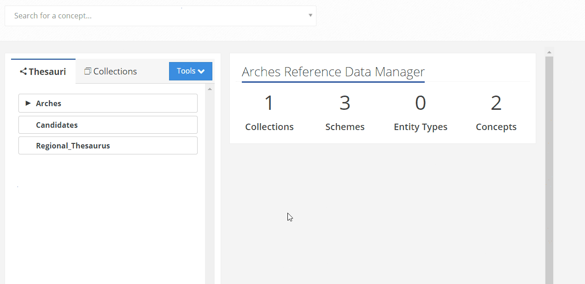Select the Arches thesaurus label
The width and height of the screenshot is (585, 284).
click(48, 103)
